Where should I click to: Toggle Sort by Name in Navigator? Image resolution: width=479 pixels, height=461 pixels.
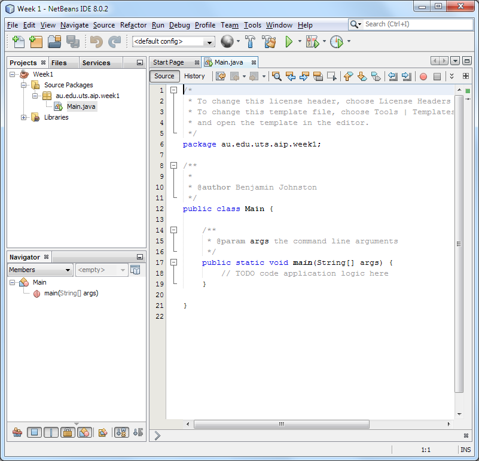click(x=121, y=432)
